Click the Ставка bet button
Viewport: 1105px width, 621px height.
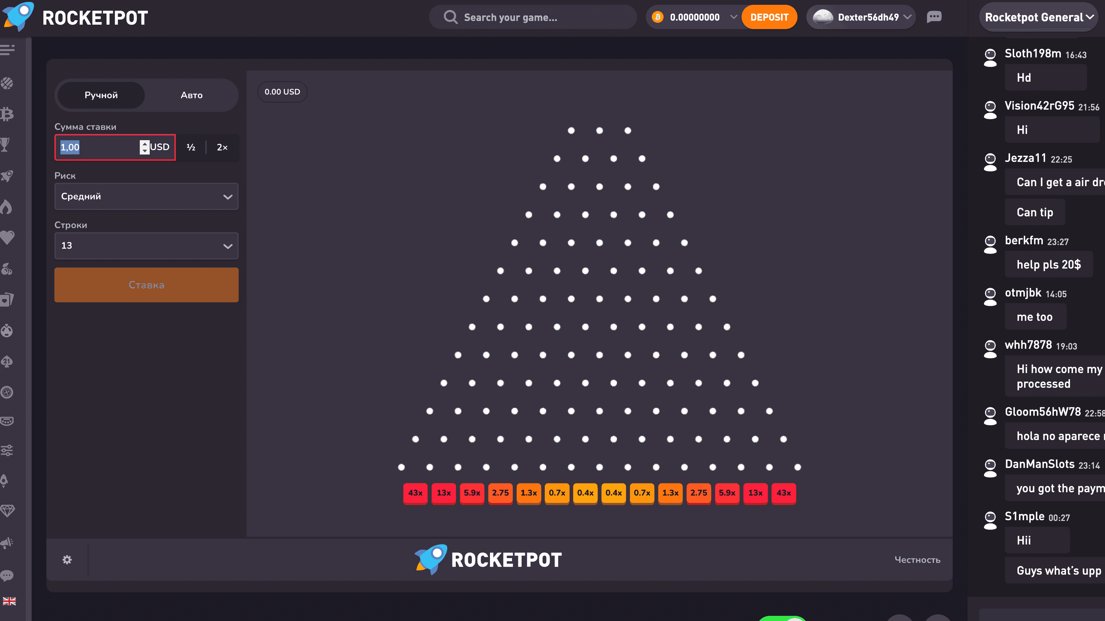(x=146, y=284)
